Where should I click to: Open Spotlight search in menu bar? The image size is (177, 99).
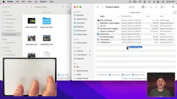point(154,2)
